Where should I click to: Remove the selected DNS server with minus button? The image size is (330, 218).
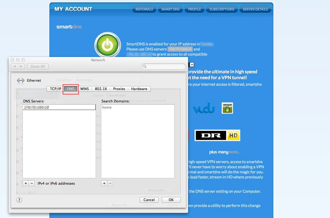click(32, 183)
